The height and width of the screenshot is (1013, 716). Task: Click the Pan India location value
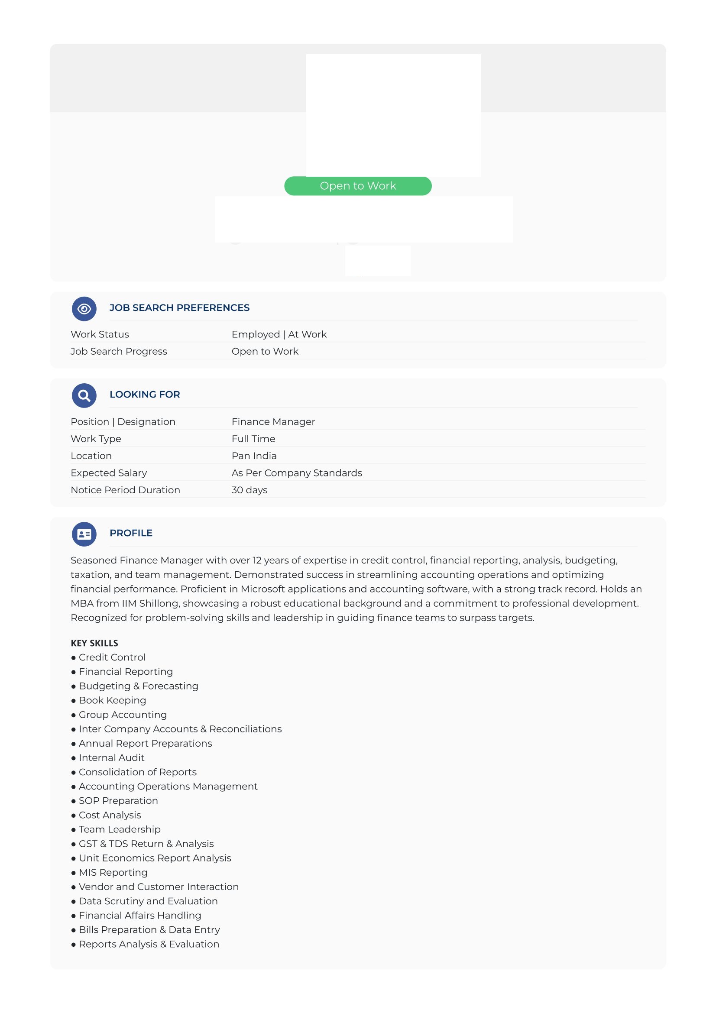pos(254,456)
